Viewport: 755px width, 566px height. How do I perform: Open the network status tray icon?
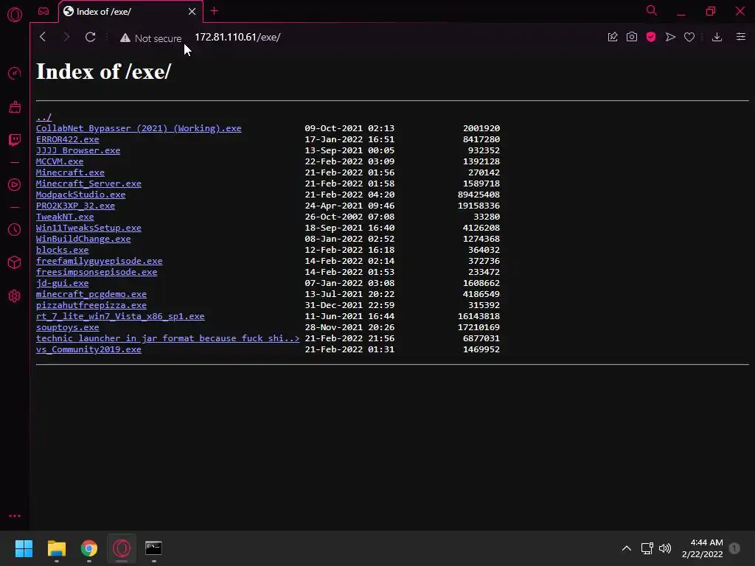click(647, 548)
